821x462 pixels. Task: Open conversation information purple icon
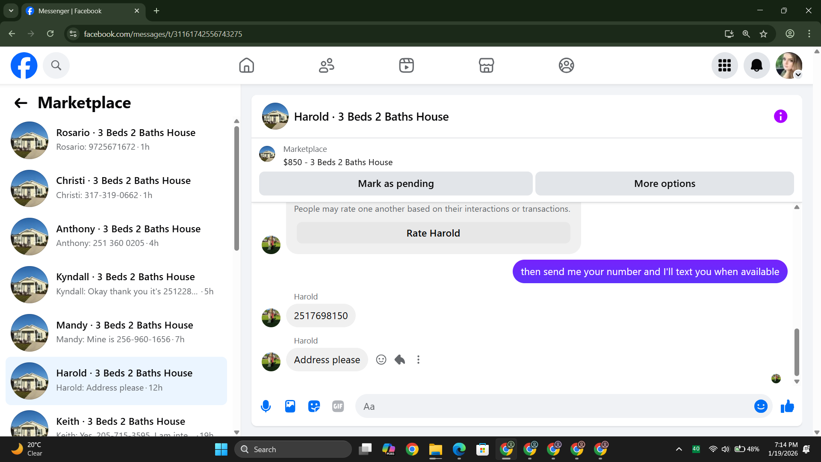pyautogui.click(x=780, y=116)
